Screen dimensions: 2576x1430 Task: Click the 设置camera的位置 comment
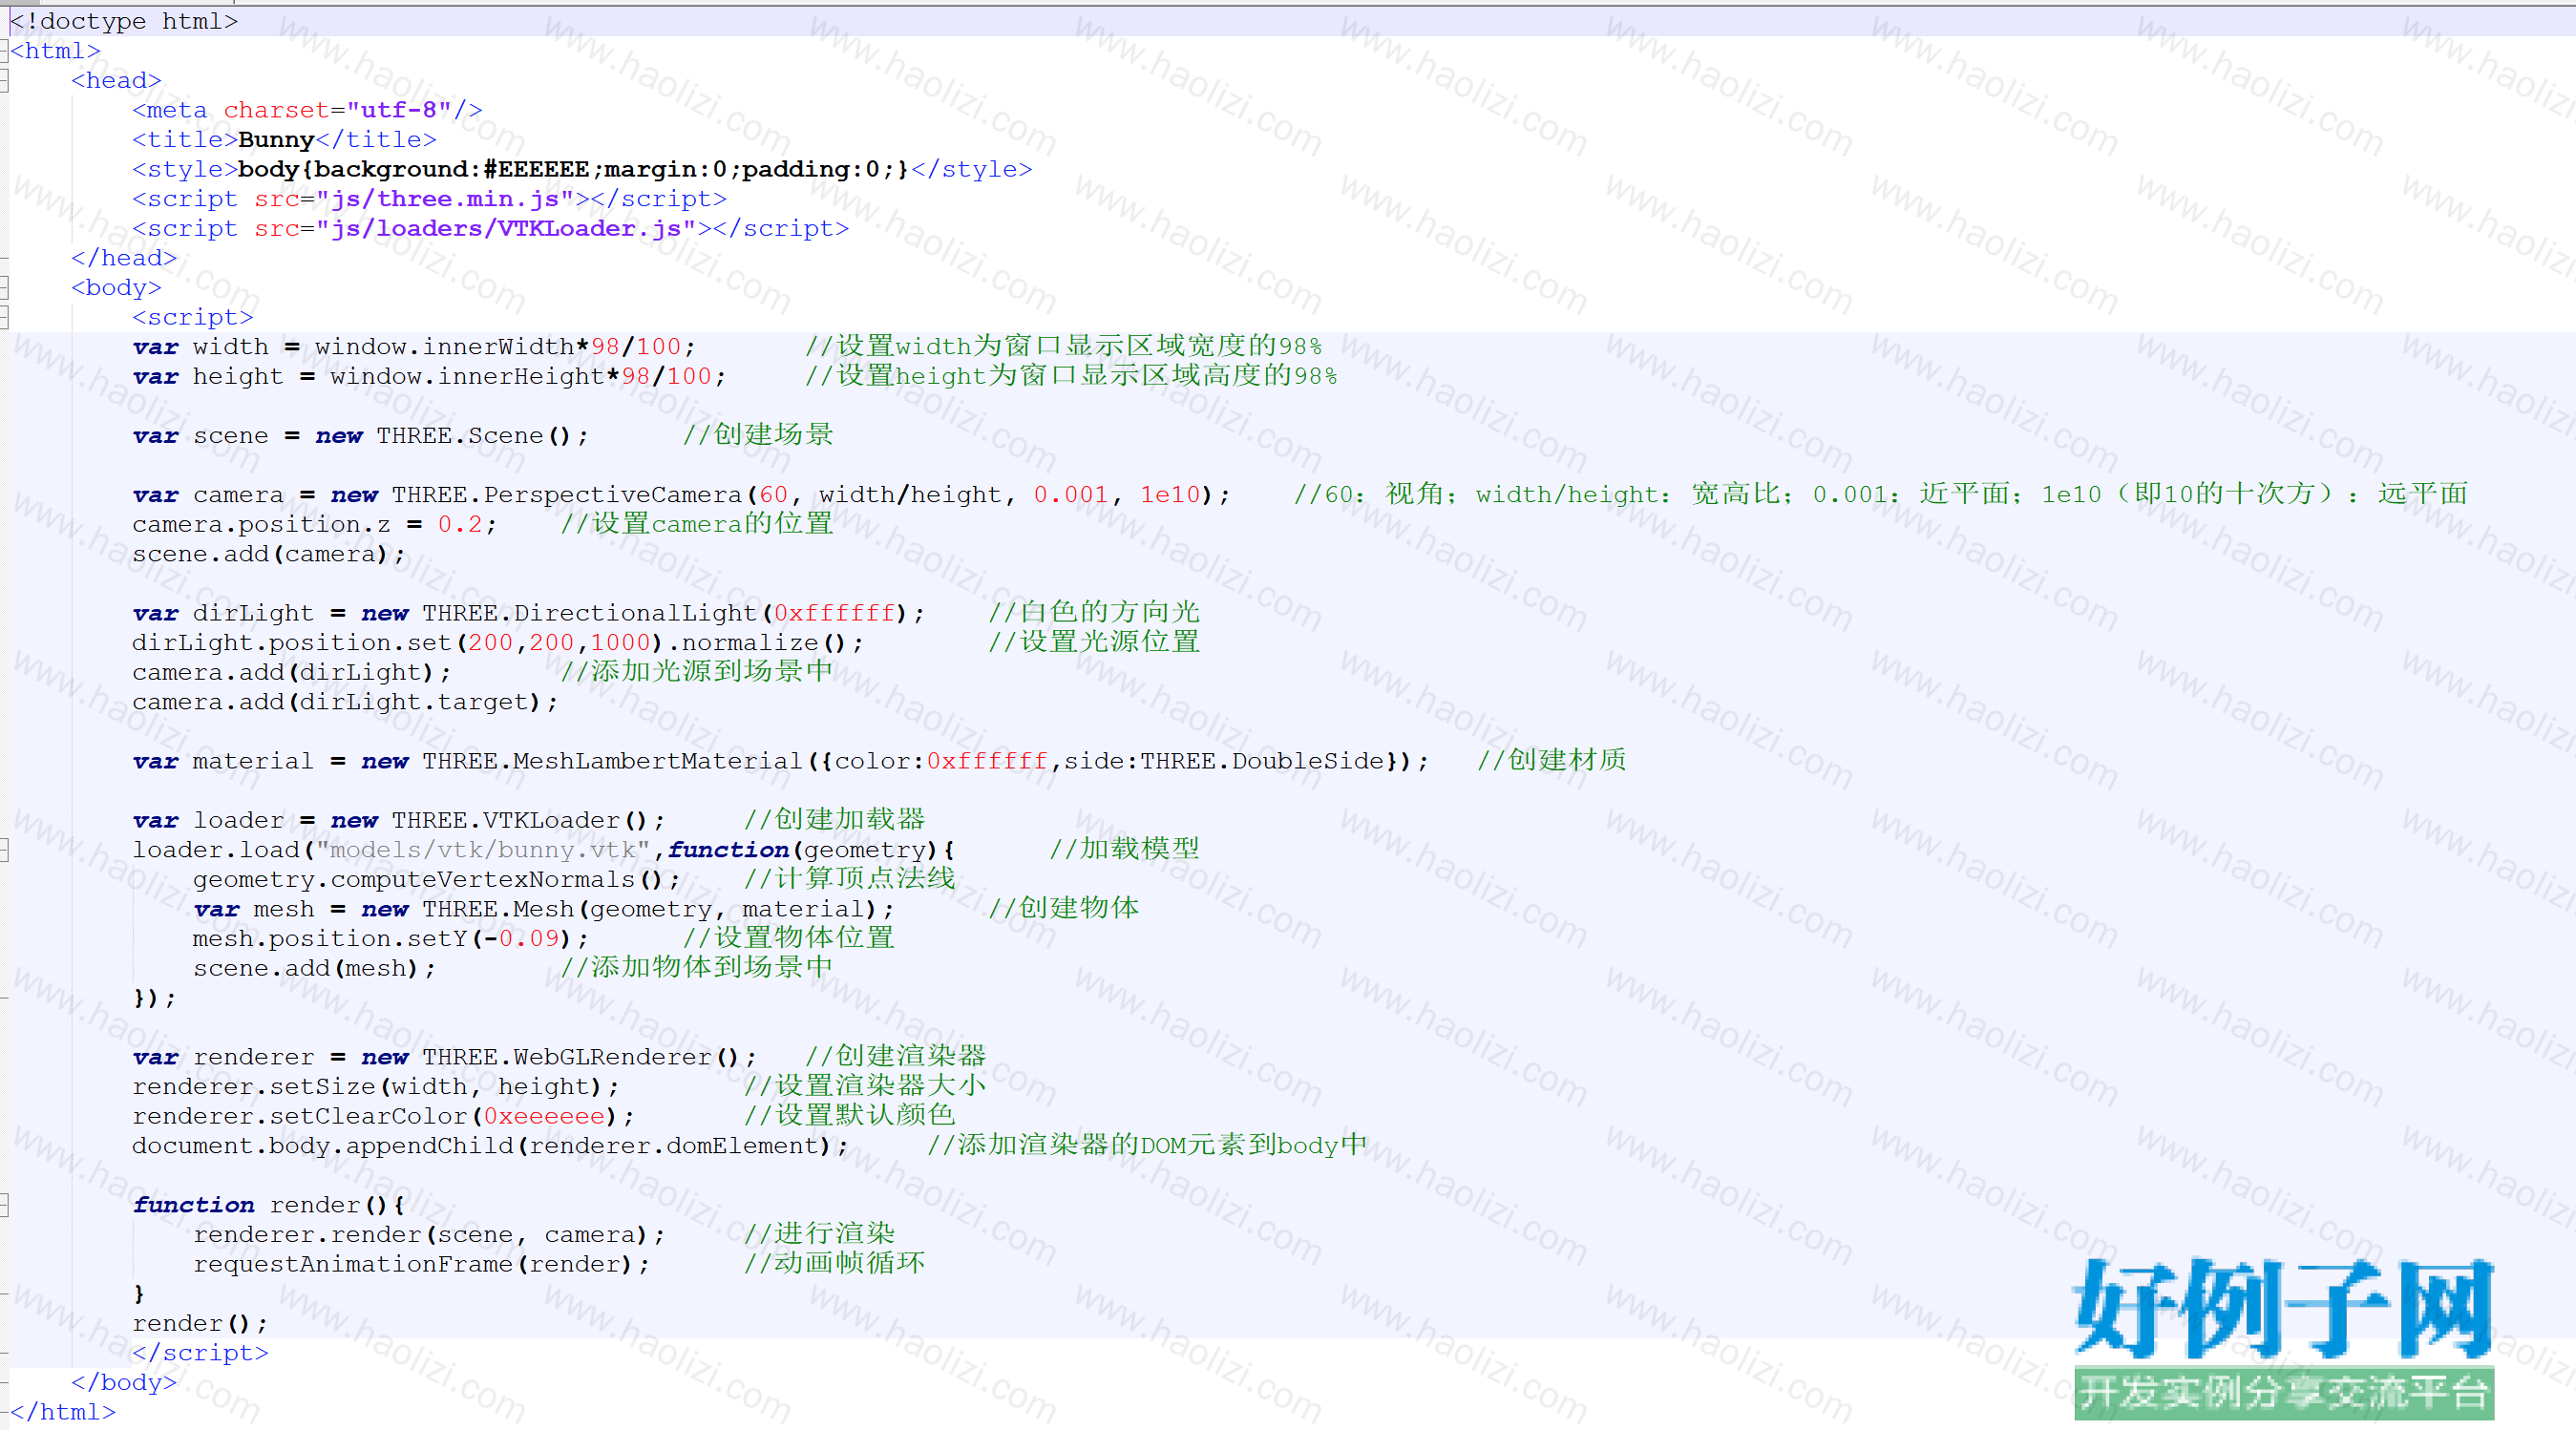point(697,524)
